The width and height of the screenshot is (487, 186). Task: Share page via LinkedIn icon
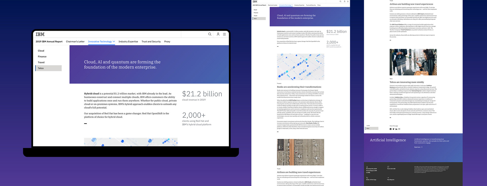(396, 129)
